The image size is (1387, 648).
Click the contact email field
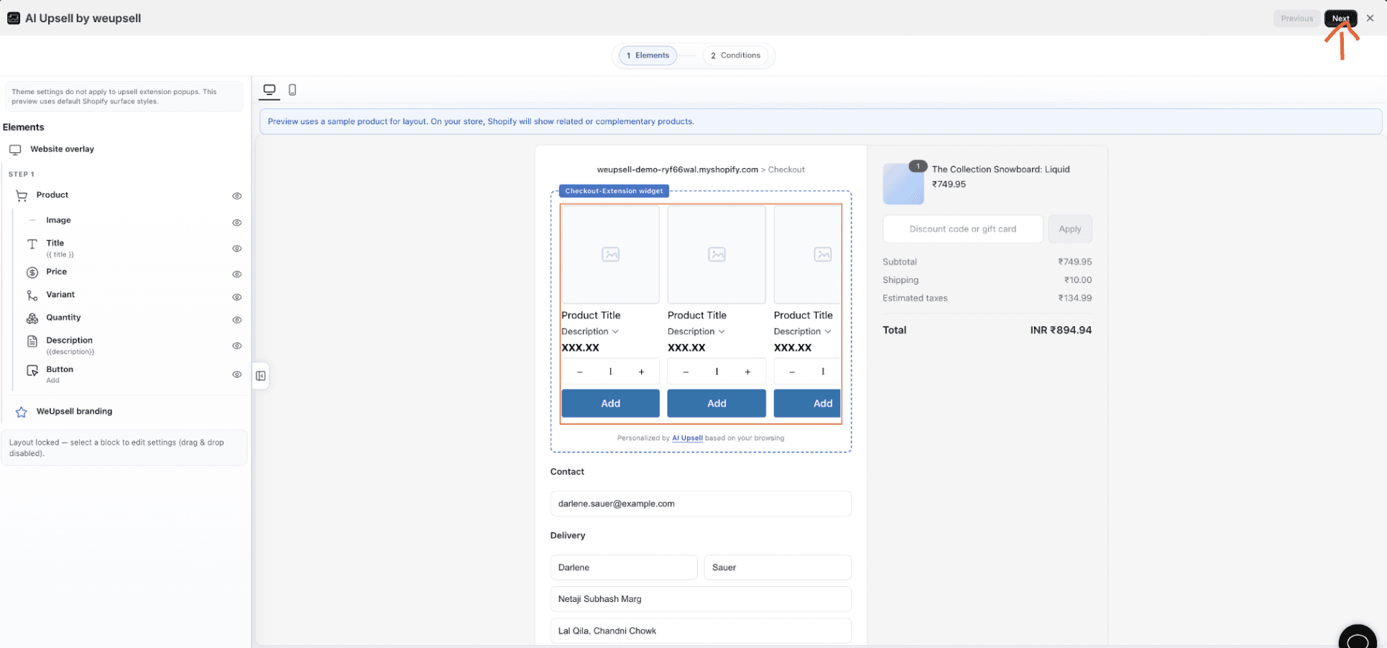point(701,504)
